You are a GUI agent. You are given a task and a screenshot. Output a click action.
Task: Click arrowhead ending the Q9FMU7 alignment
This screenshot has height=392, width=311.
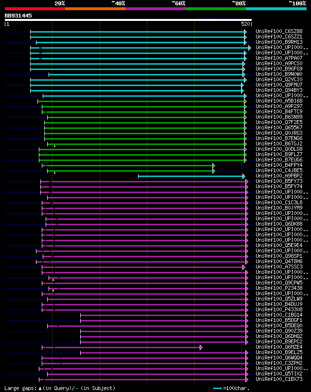242,85
